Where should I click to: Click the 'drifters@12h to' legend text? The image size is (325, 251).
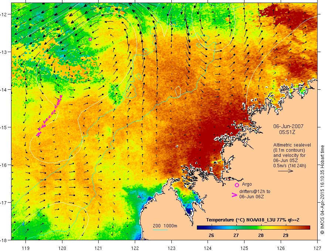(255, 192)
